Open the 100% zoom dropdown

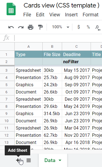(x=60, y=27)
